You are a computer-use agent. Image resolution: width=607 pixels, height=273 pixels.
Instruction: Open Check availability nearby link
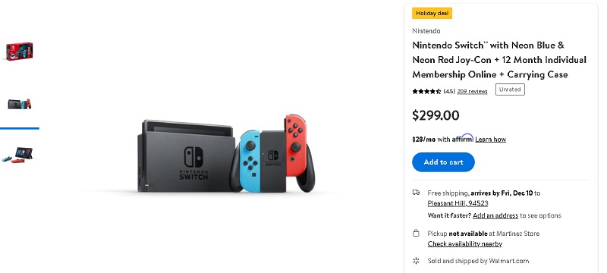pos(464,243)
